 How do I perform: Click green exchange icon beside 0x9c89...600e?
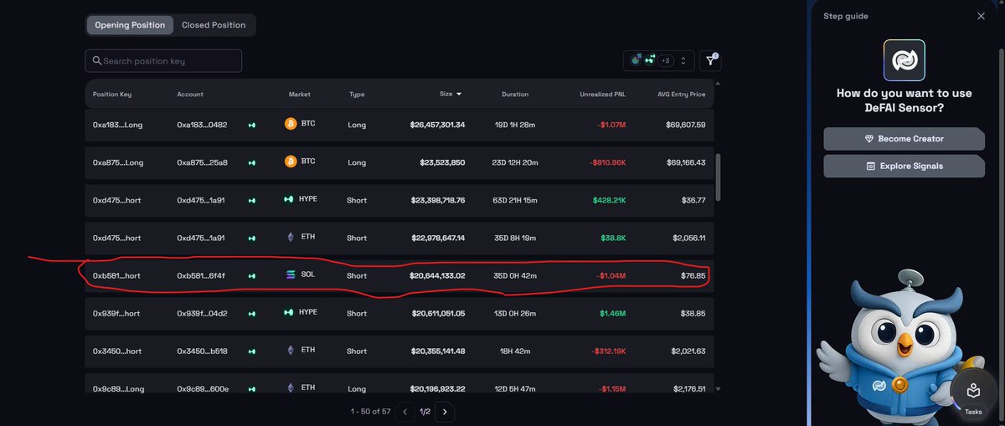tap(251, 389)
